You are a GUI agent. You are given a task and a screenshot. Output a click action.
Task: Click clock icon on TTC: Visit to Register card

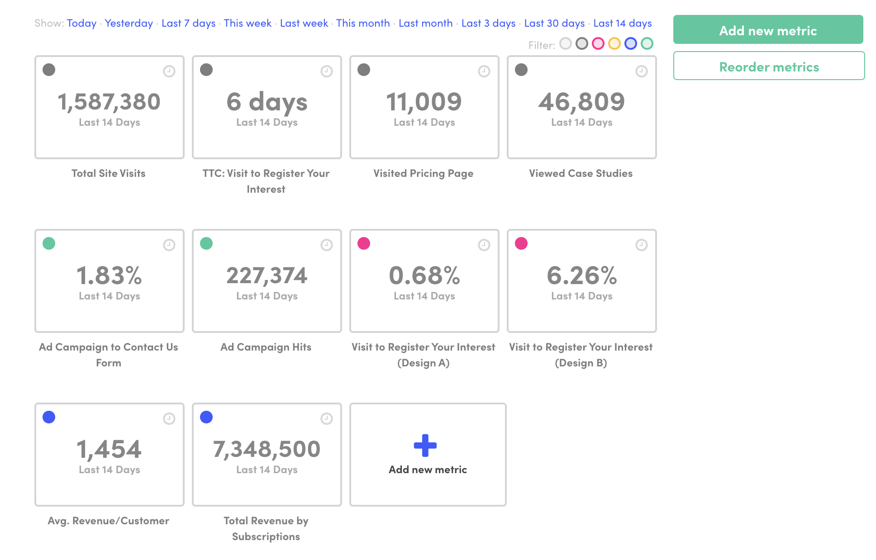point(326,71)
